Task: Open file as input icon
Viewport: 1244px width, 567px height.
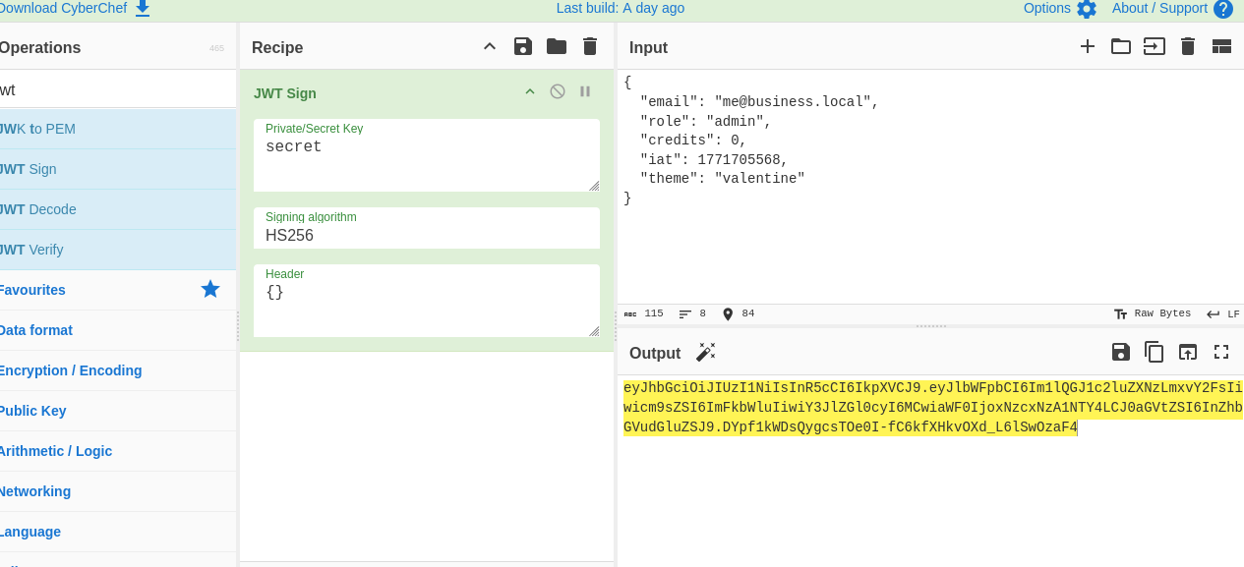Action: [x=1154, y=46]
